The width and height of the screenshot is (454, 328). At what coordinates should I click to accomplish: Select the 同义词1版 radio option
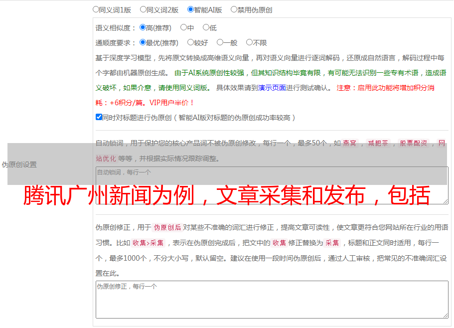96,9
